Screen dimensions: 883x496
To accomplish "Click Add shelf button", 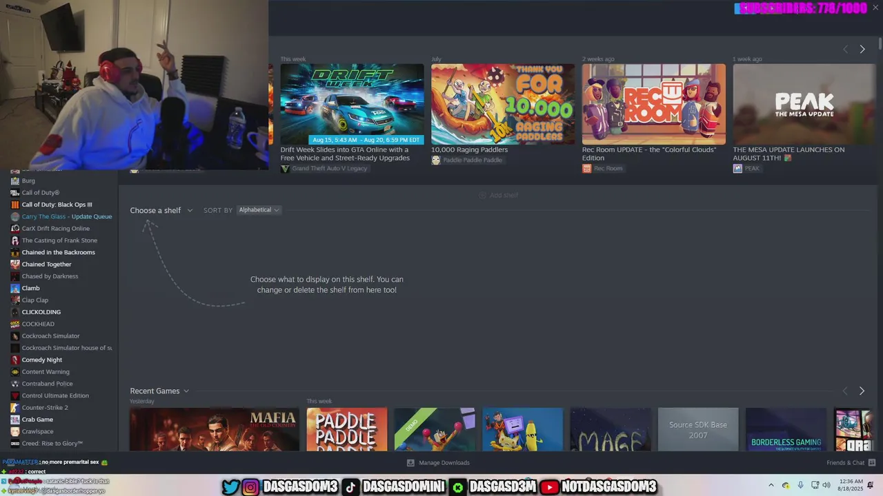I will coord(499,195).
